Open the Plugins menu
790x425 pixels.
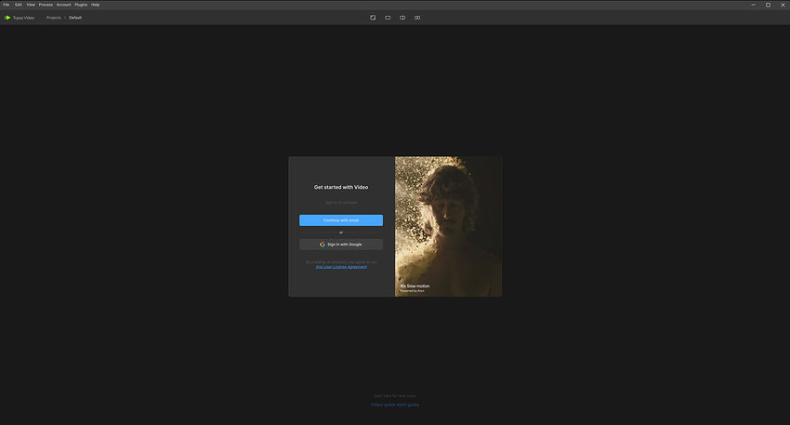tap(81, 5)
